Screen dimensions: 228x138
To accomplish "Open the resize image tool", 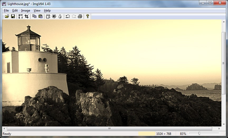I will pos(48,16).
